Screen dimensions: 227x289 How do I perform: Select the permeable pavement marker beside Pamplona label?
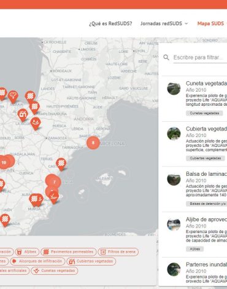point(34,108)
